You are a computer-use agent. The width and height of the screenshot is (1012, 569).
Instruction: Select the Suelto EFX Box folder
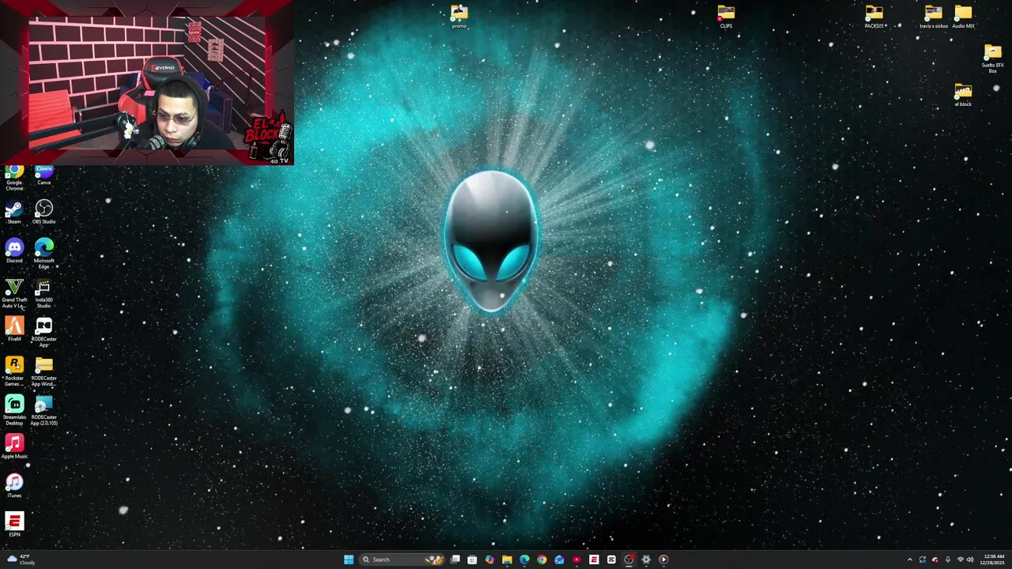(x=992, y=58)
